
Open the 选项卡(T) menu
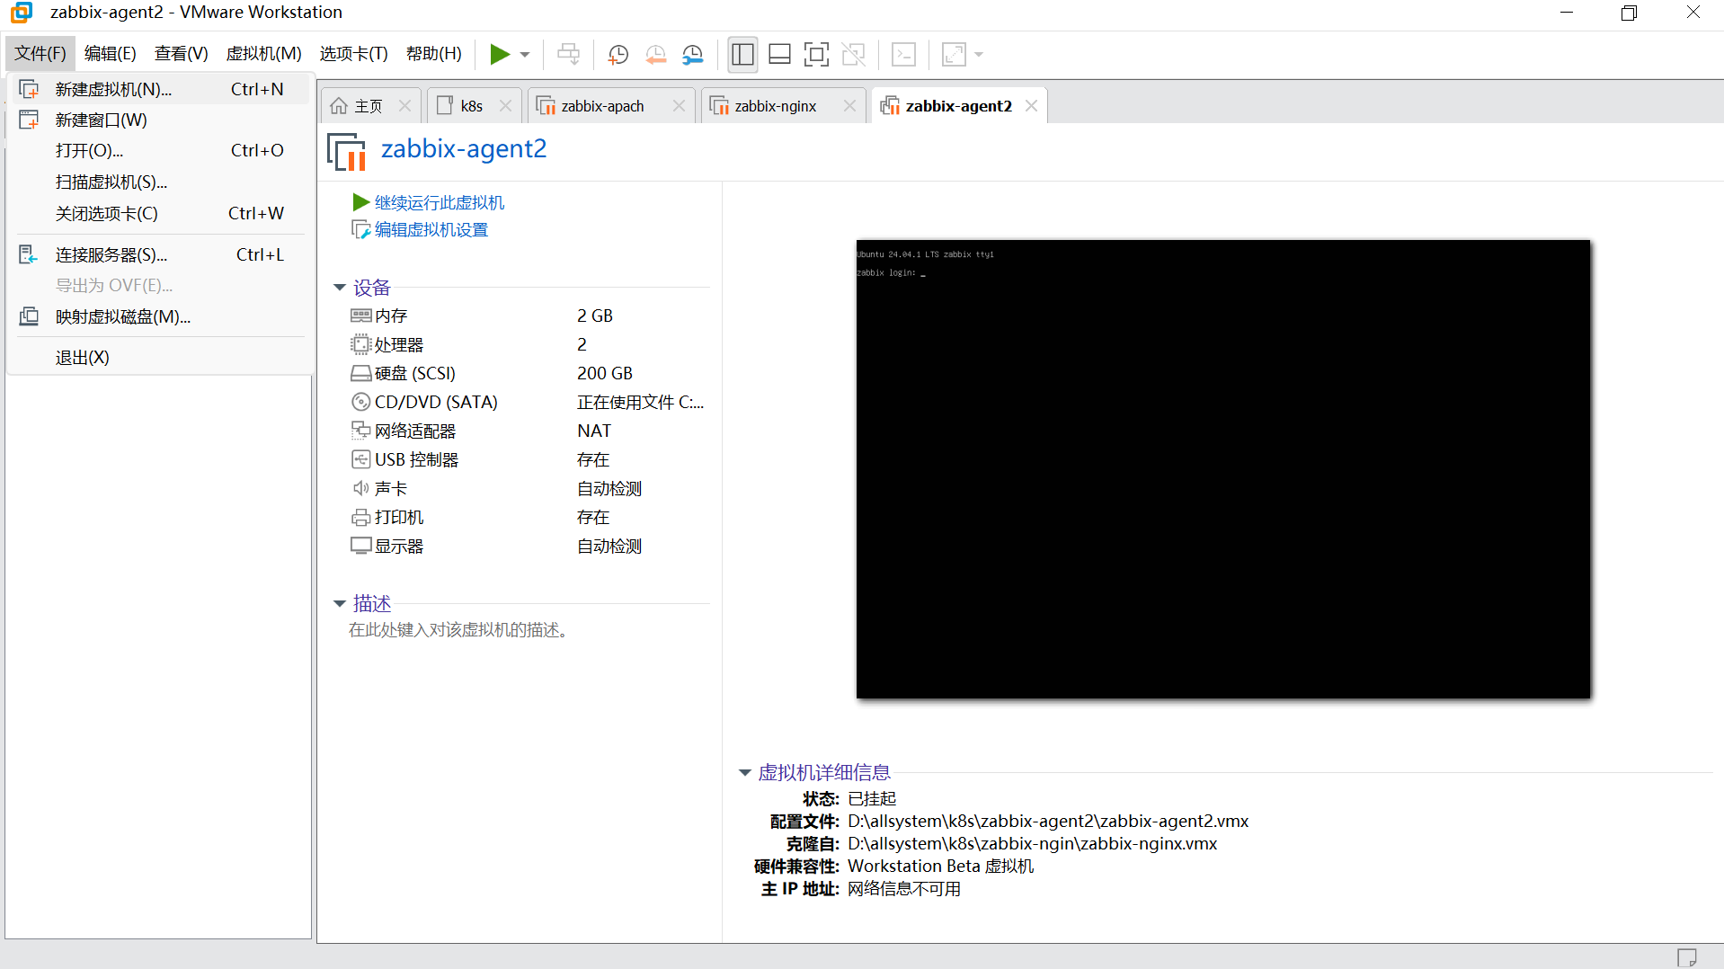pyautogui.click(x=353, y=54)
